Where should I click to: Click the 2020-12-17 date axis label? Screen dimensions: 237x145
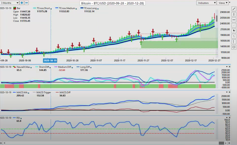coord(191,61)
